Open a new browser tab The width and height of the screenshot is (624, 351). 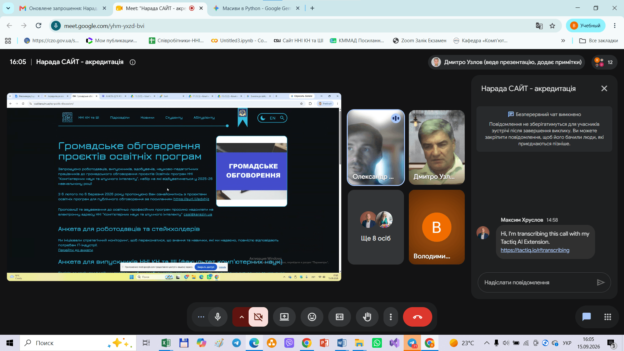[312, 8]
